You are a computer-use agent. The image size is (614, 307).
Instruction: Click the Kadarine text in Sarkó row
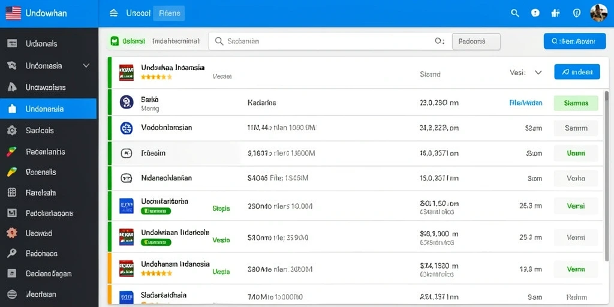pos(262,103)
